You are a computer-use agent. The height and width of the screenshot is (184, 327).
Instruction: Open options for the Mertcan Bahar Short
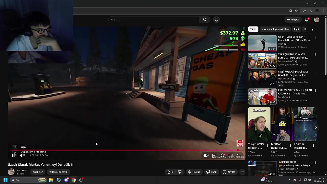(290, 145)
